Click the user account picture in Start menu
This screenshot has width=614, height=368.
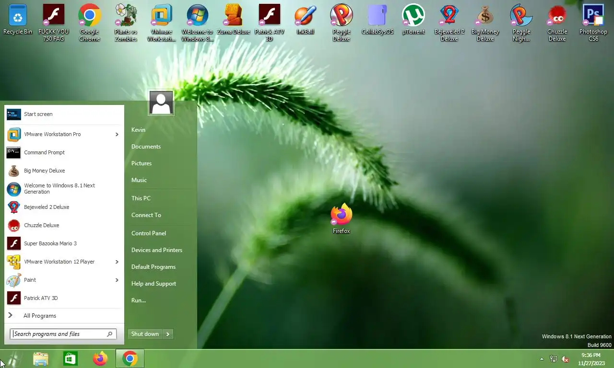(x=161, y=103)
